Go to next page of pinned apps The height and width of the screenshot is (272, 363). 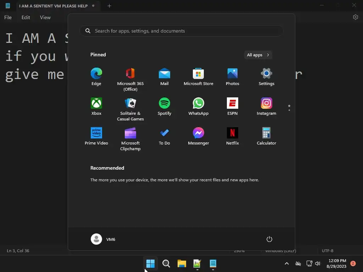click(x=289, y=110)
